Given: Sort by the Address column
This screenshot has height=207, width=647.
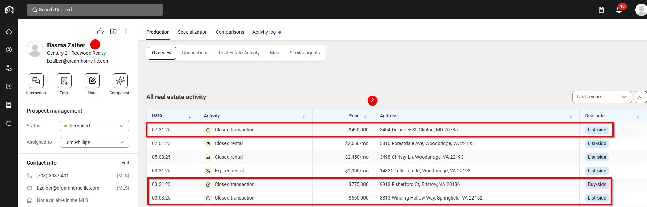Looking at the screenshot, I should tap(571, 117).
